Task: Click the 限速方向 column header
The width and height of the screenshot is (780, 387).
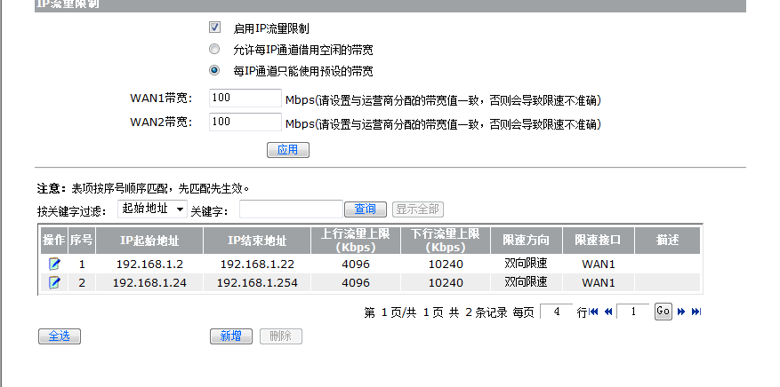Action: point(527,241)
